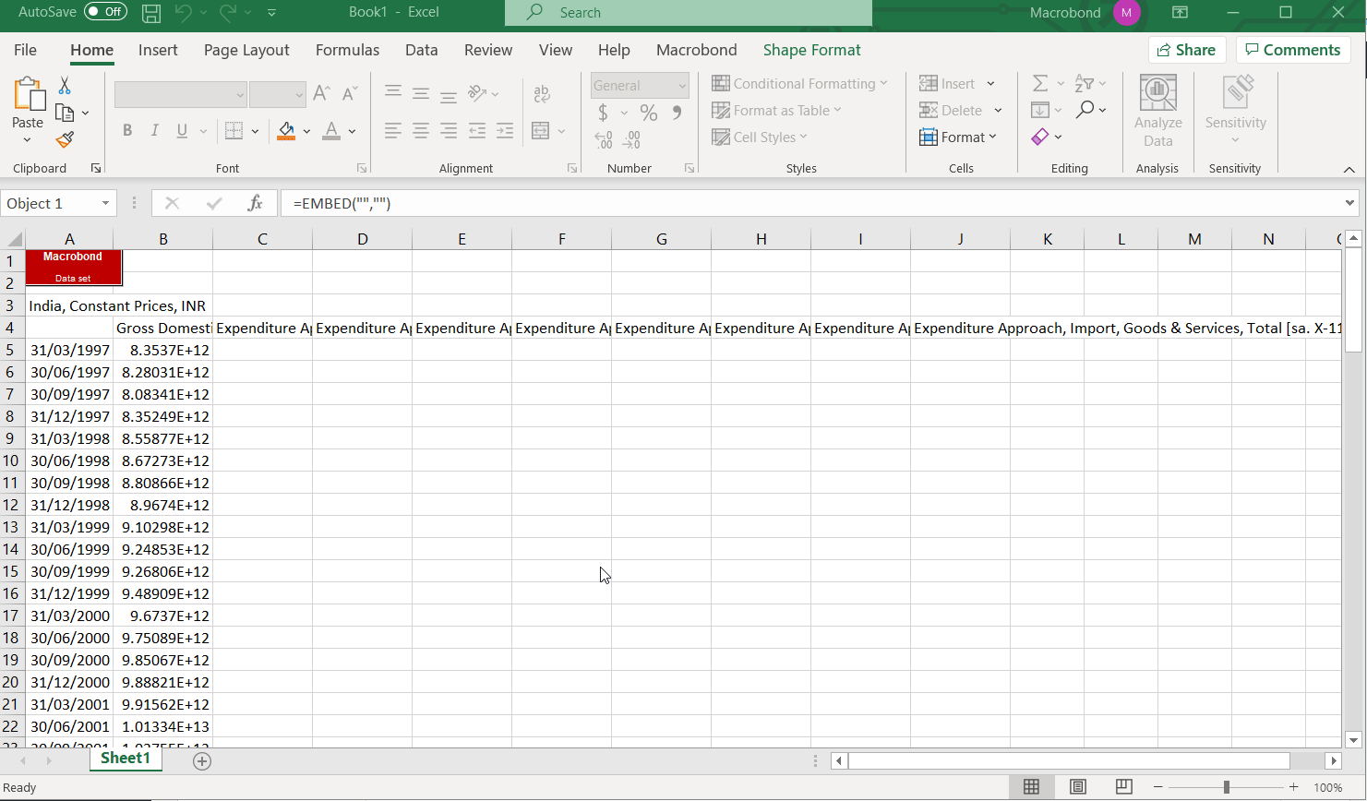
Task: Open the font name combo box
Action: click(181, 94)
